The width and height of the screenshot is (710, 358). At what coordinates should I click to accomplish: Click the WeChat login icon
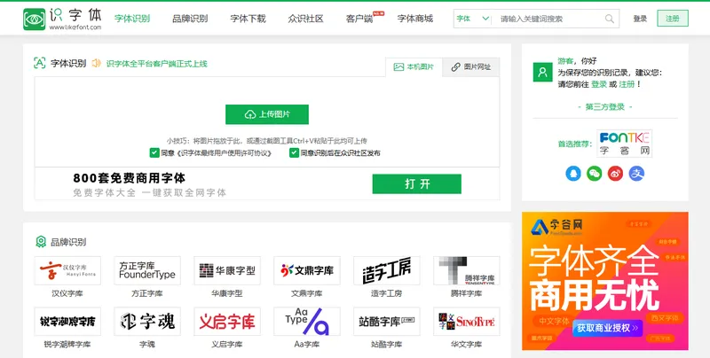click(594, 174)
